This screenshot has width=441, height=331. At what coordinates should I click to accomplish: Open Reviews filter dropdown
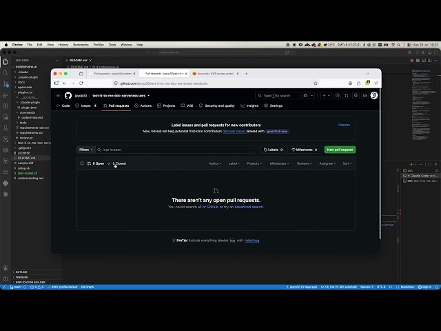click(x=305, y=163)
